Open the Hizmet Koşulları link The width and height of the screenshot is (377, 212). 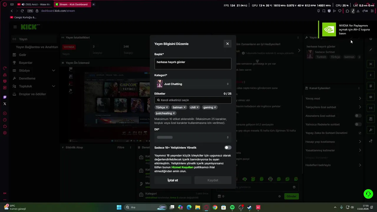pyautogui.click(x=182, y=167)
